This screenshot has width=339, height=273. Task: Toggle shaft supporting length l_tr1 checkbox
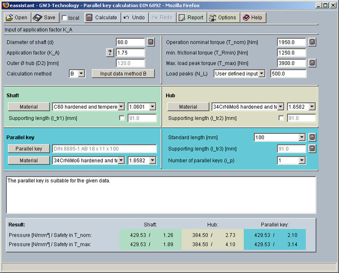point(121,118)
